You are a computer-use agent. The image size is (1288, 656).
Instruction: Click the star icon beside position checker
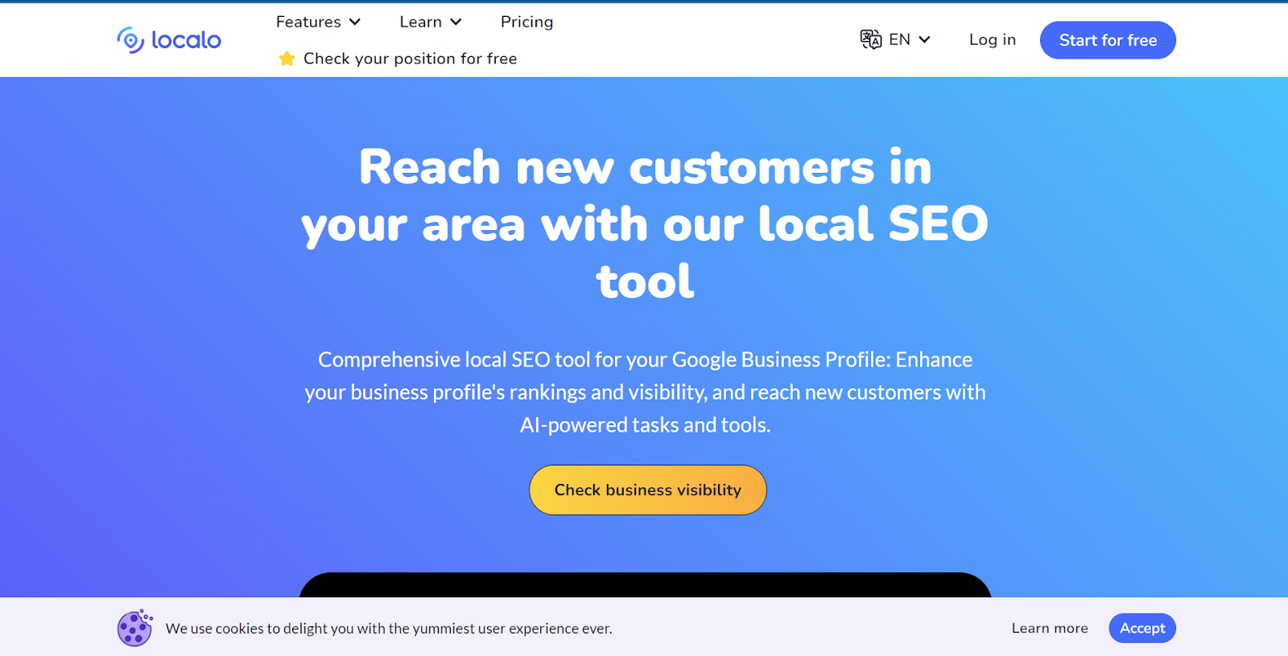(287, 58)
